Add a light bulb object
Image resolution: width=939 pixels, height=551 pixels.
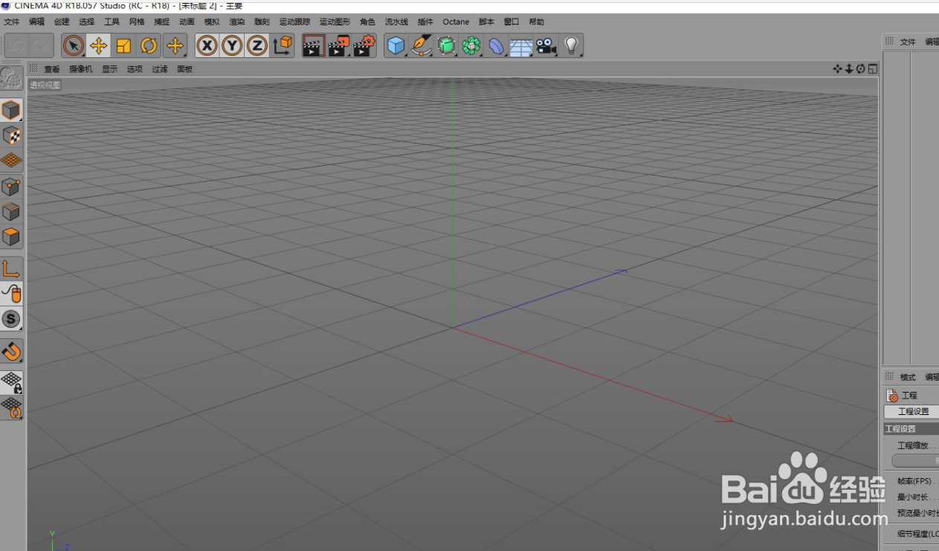tap(571, 46)
